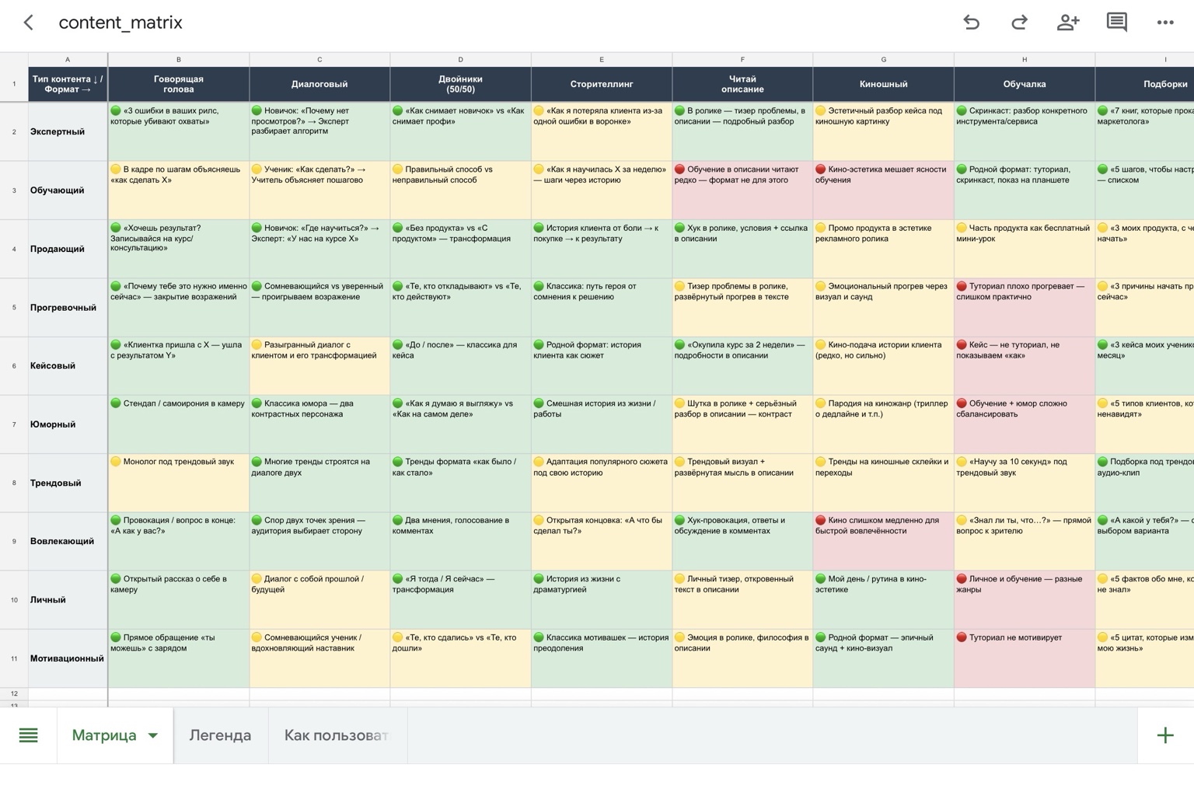
Task: Select the header cell Киношный
Action: pyautogui.click(x=883, y=84)
